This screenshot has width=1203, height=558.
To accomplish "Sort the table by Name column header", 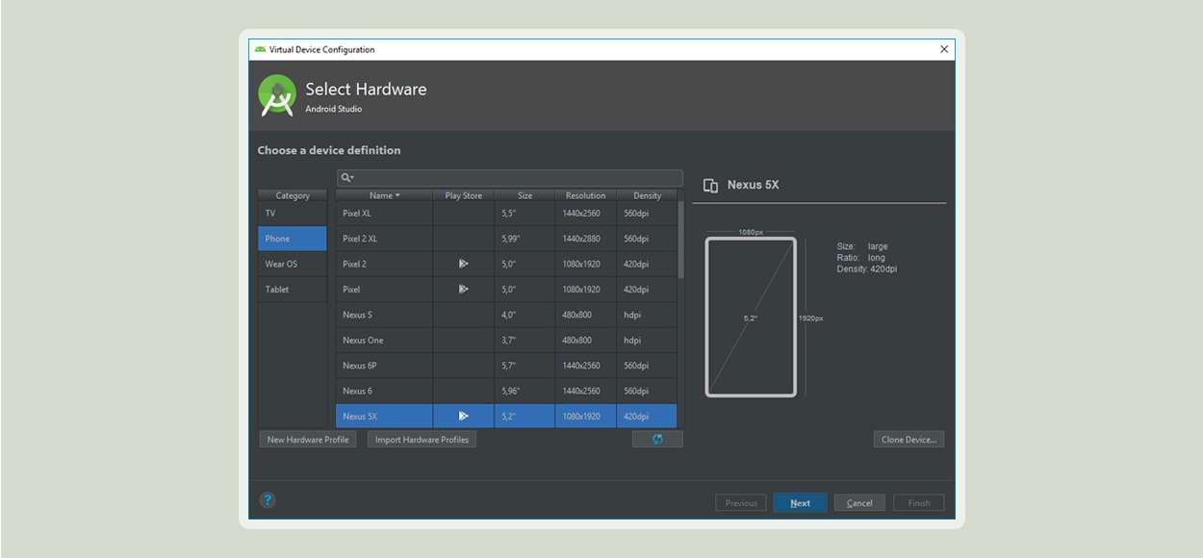I will coord(384,195).
